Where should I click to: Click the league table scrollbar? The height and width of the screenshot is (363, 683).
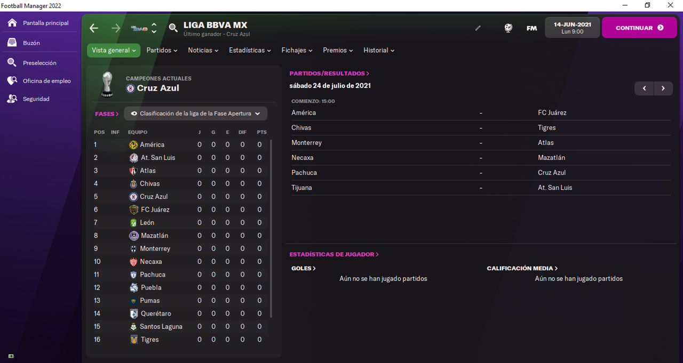click(x=271, y=229)
